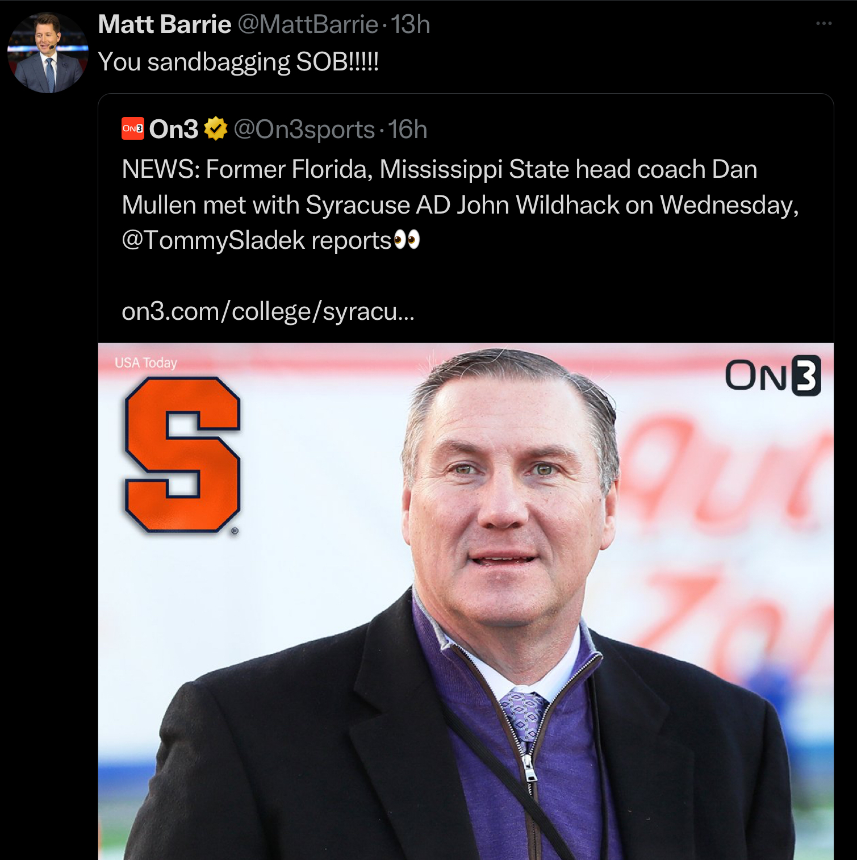Click the eyes emoji after reports
This screenshot has width=857, height=860.
tap(407, 240)
